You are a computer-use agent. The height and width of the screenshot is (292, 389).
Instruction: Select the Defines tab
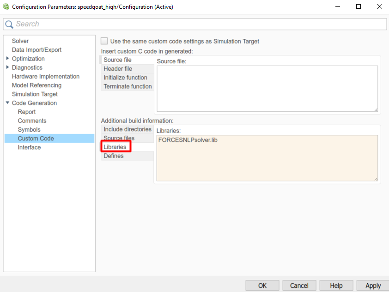(114, 156)
